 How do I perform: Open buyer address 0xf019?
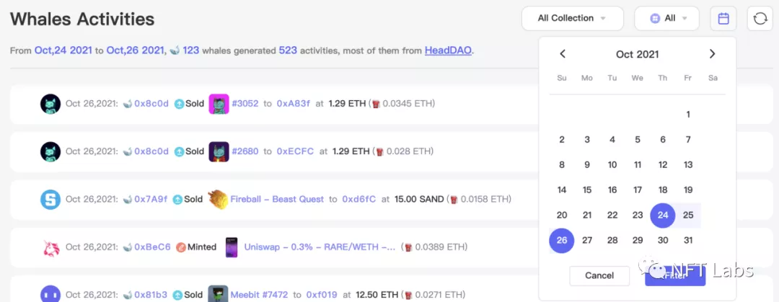pos(322,295)
